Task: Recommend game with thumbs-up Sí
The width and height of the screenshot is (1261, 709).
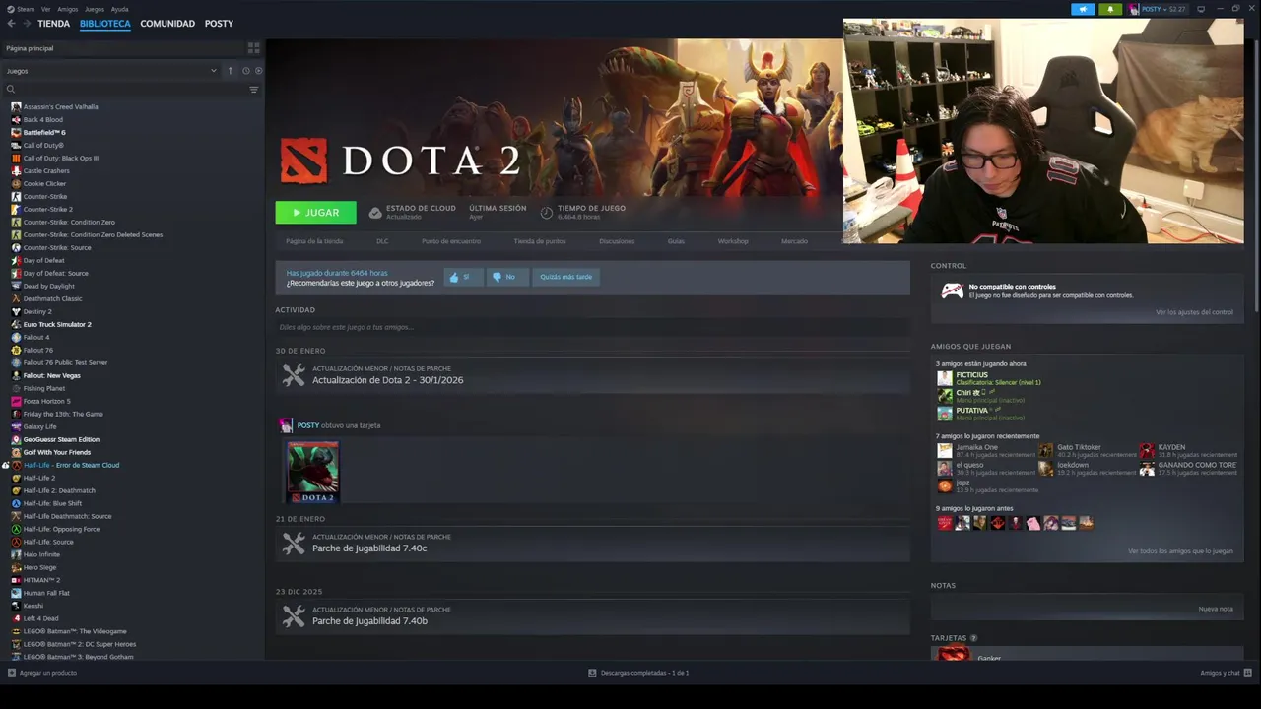Action: click(x=463, y=277)
